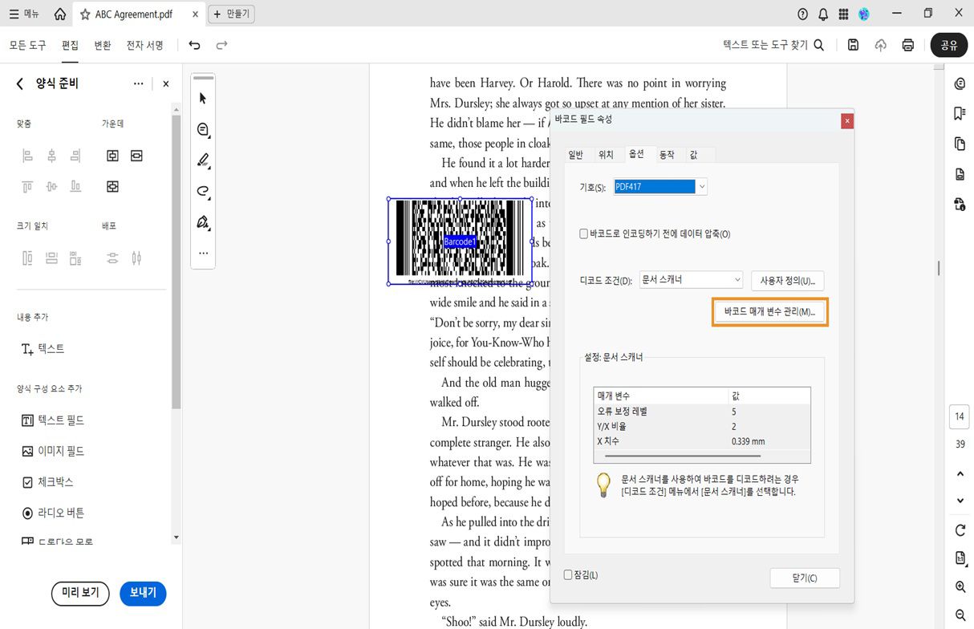Image resolution: width=974 pixels, height=629 pixels.
Task: Open the 편집 menu
Action: point(71,45)
